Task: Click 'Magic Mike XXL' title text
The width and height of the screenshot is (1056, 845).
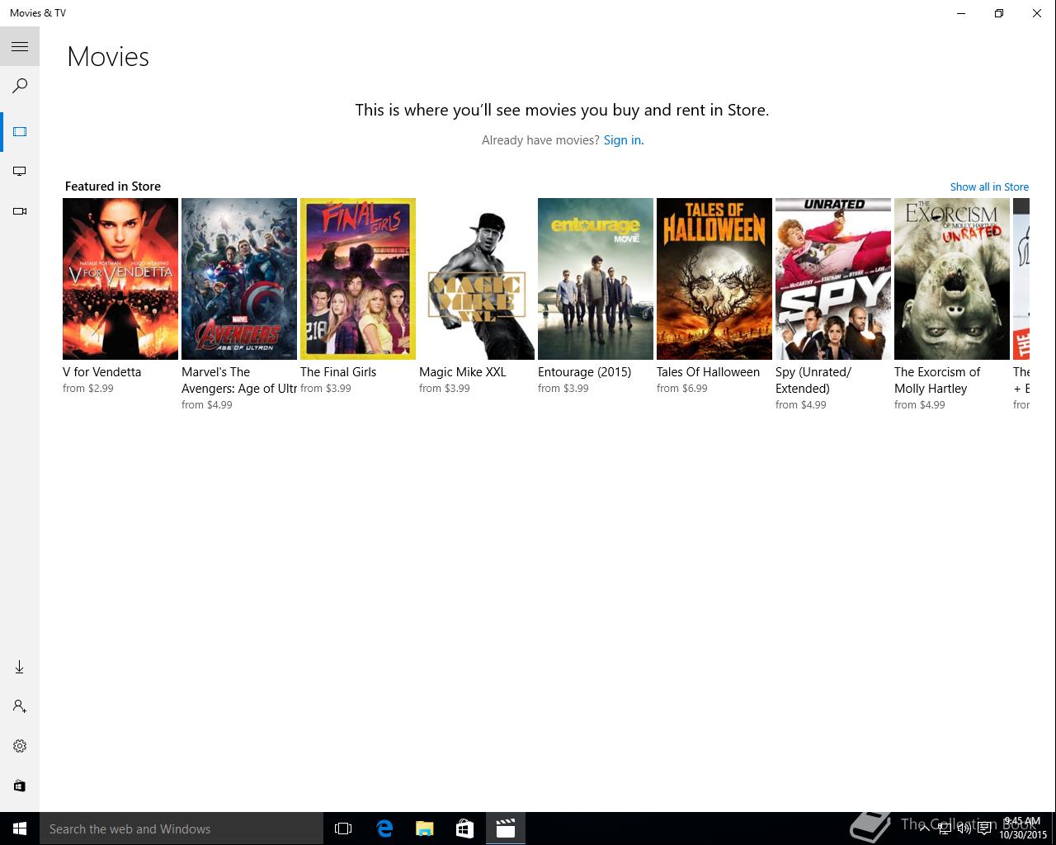Action: click(x=463, y=372)
